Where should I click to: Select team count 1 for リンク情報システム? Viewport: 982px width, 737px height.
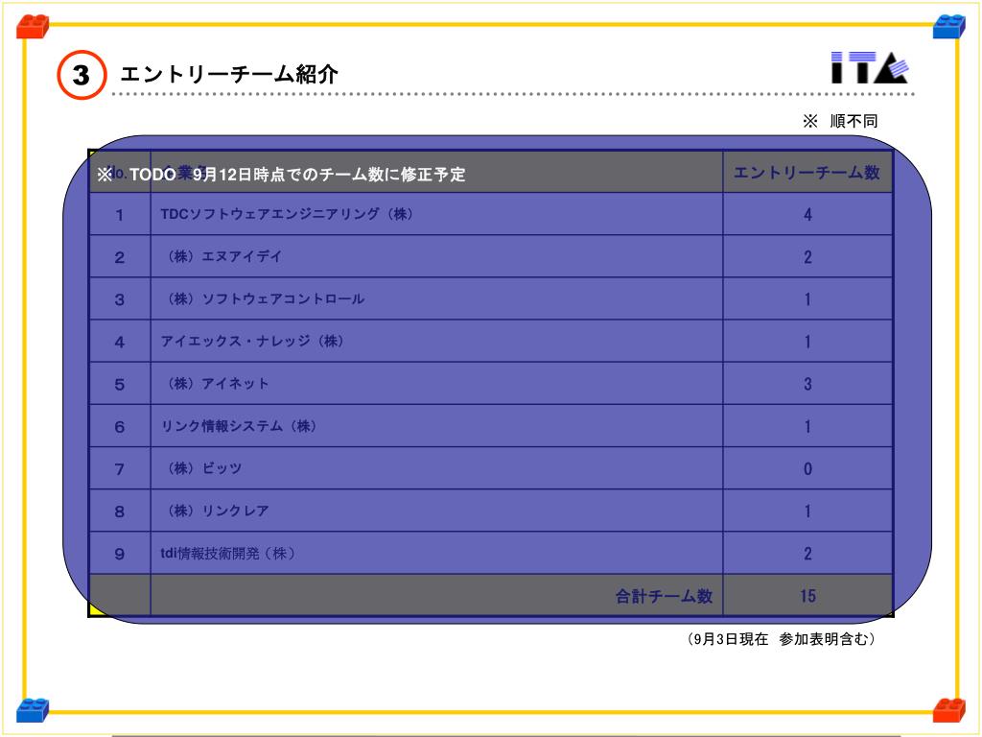807,426
